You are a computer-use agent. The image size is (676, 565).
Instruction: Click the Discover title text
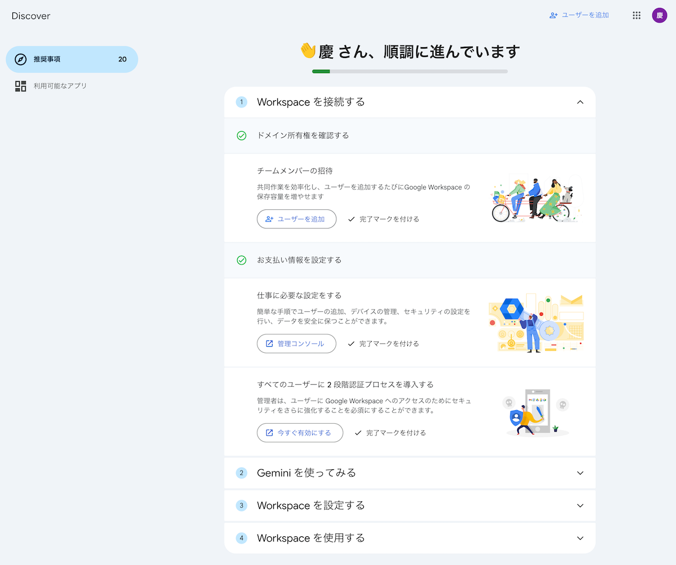(x=31, y=16)
